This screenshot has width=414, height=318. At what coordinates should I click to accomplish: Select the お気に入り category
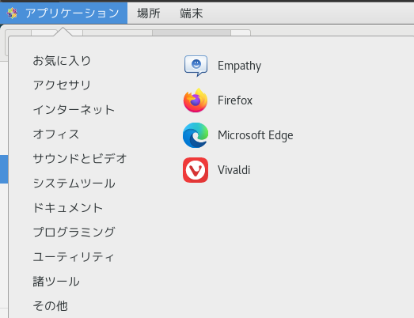pos(62,60)
